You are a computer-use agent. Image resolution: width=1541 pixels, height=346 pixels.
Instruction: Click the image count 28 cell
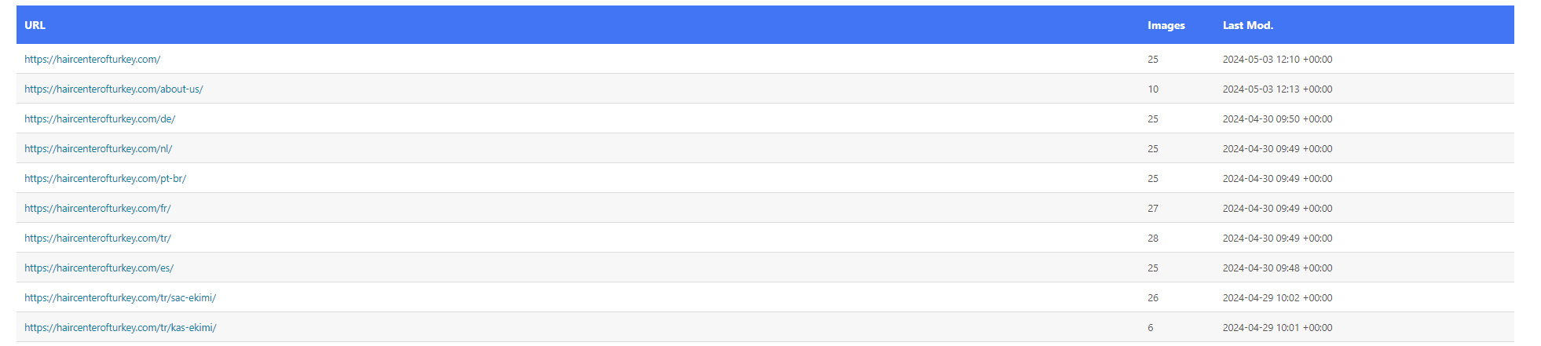[1152, 239]
